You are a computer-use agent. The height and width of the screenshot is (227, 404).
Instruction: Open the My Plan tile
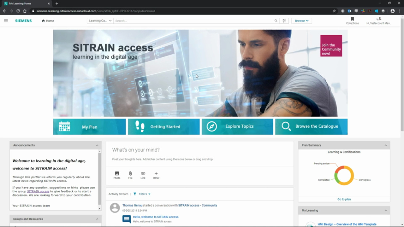click(89, 127)
